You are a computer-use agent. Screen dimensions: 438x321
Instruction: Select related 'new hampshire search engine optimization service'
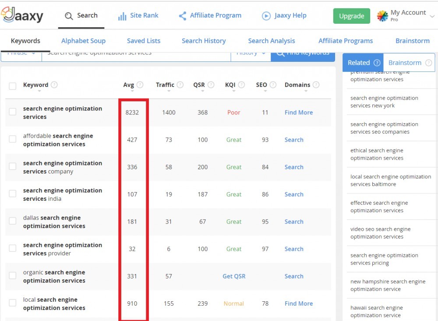(x=388, y=285)
